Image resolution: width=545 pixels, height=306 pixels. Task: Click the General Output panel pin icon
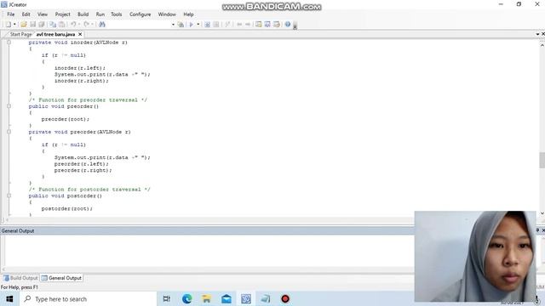click(x=537, y=230)
